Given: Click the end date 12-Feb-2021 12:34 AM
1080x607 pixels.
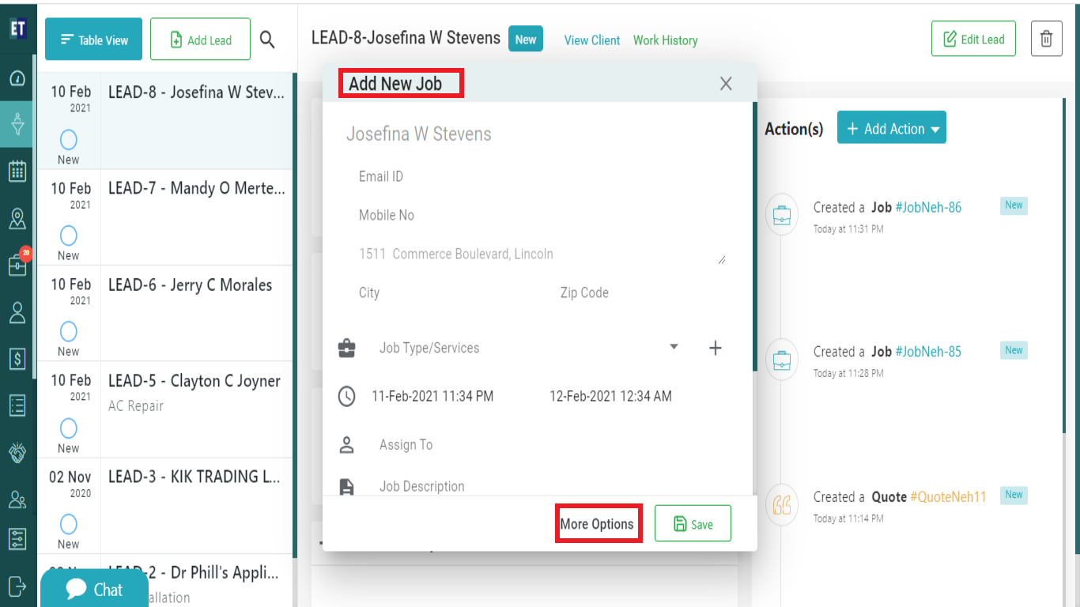Looking at the screenshot, I should [610, 396].
